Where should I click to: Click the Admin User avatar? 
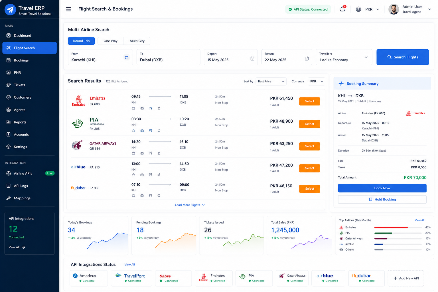[394, 9]
